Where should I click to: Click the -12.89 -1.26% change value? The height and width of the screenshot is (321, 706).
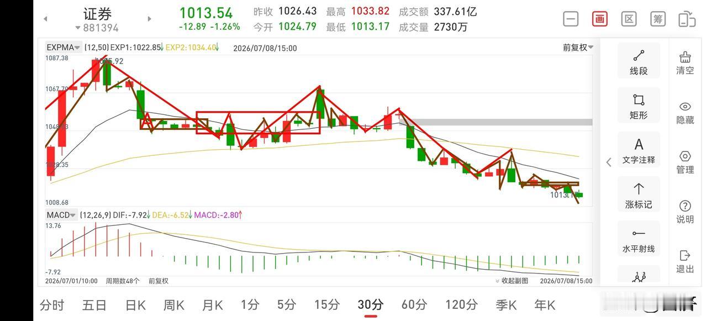pyautogui.click(x=209, y=27)
